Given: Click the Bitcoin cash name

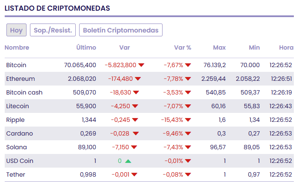Looking at the screenshot, I should [x=24, y=93].
